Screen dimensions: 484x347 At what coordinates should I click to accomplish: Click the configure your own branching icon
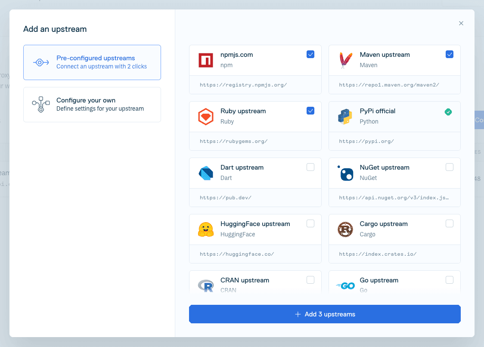click(41, 105)
